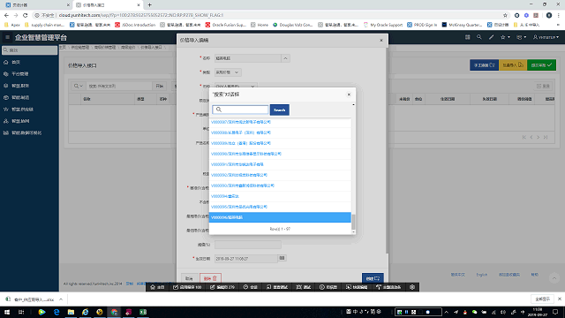The height and width of the screenshot is (318, 565).
Task: Click the Start button beside report search
Action: click(x=160, y=86)
